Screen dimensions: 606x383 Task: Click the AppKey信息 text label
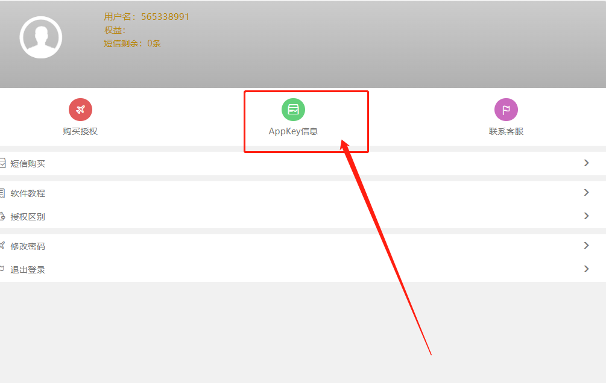click(293, 131)
